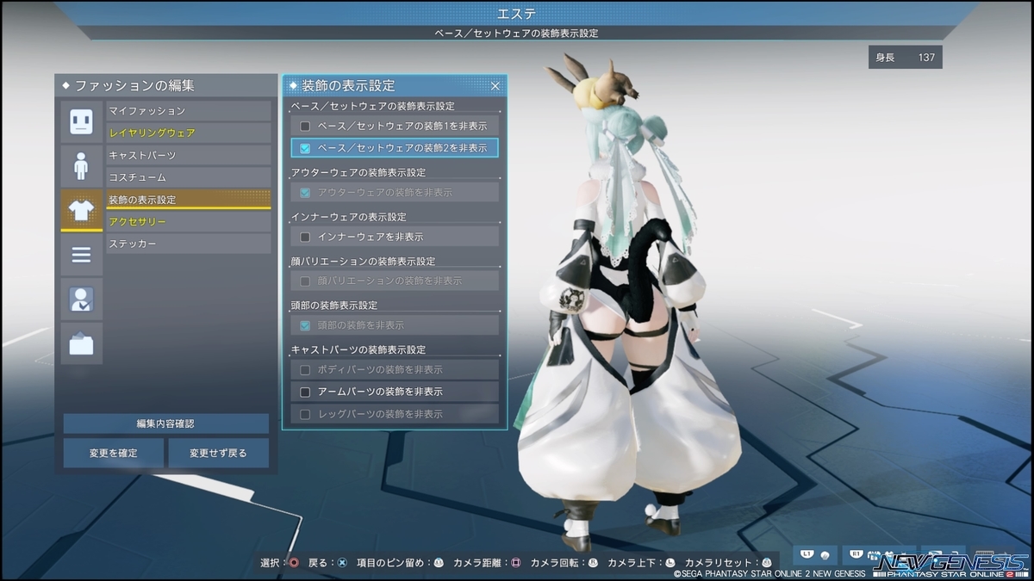Click the カメラ回転 stick hint icon
The height and width of the screenshot is (581, 1034).
pos(593,563)
